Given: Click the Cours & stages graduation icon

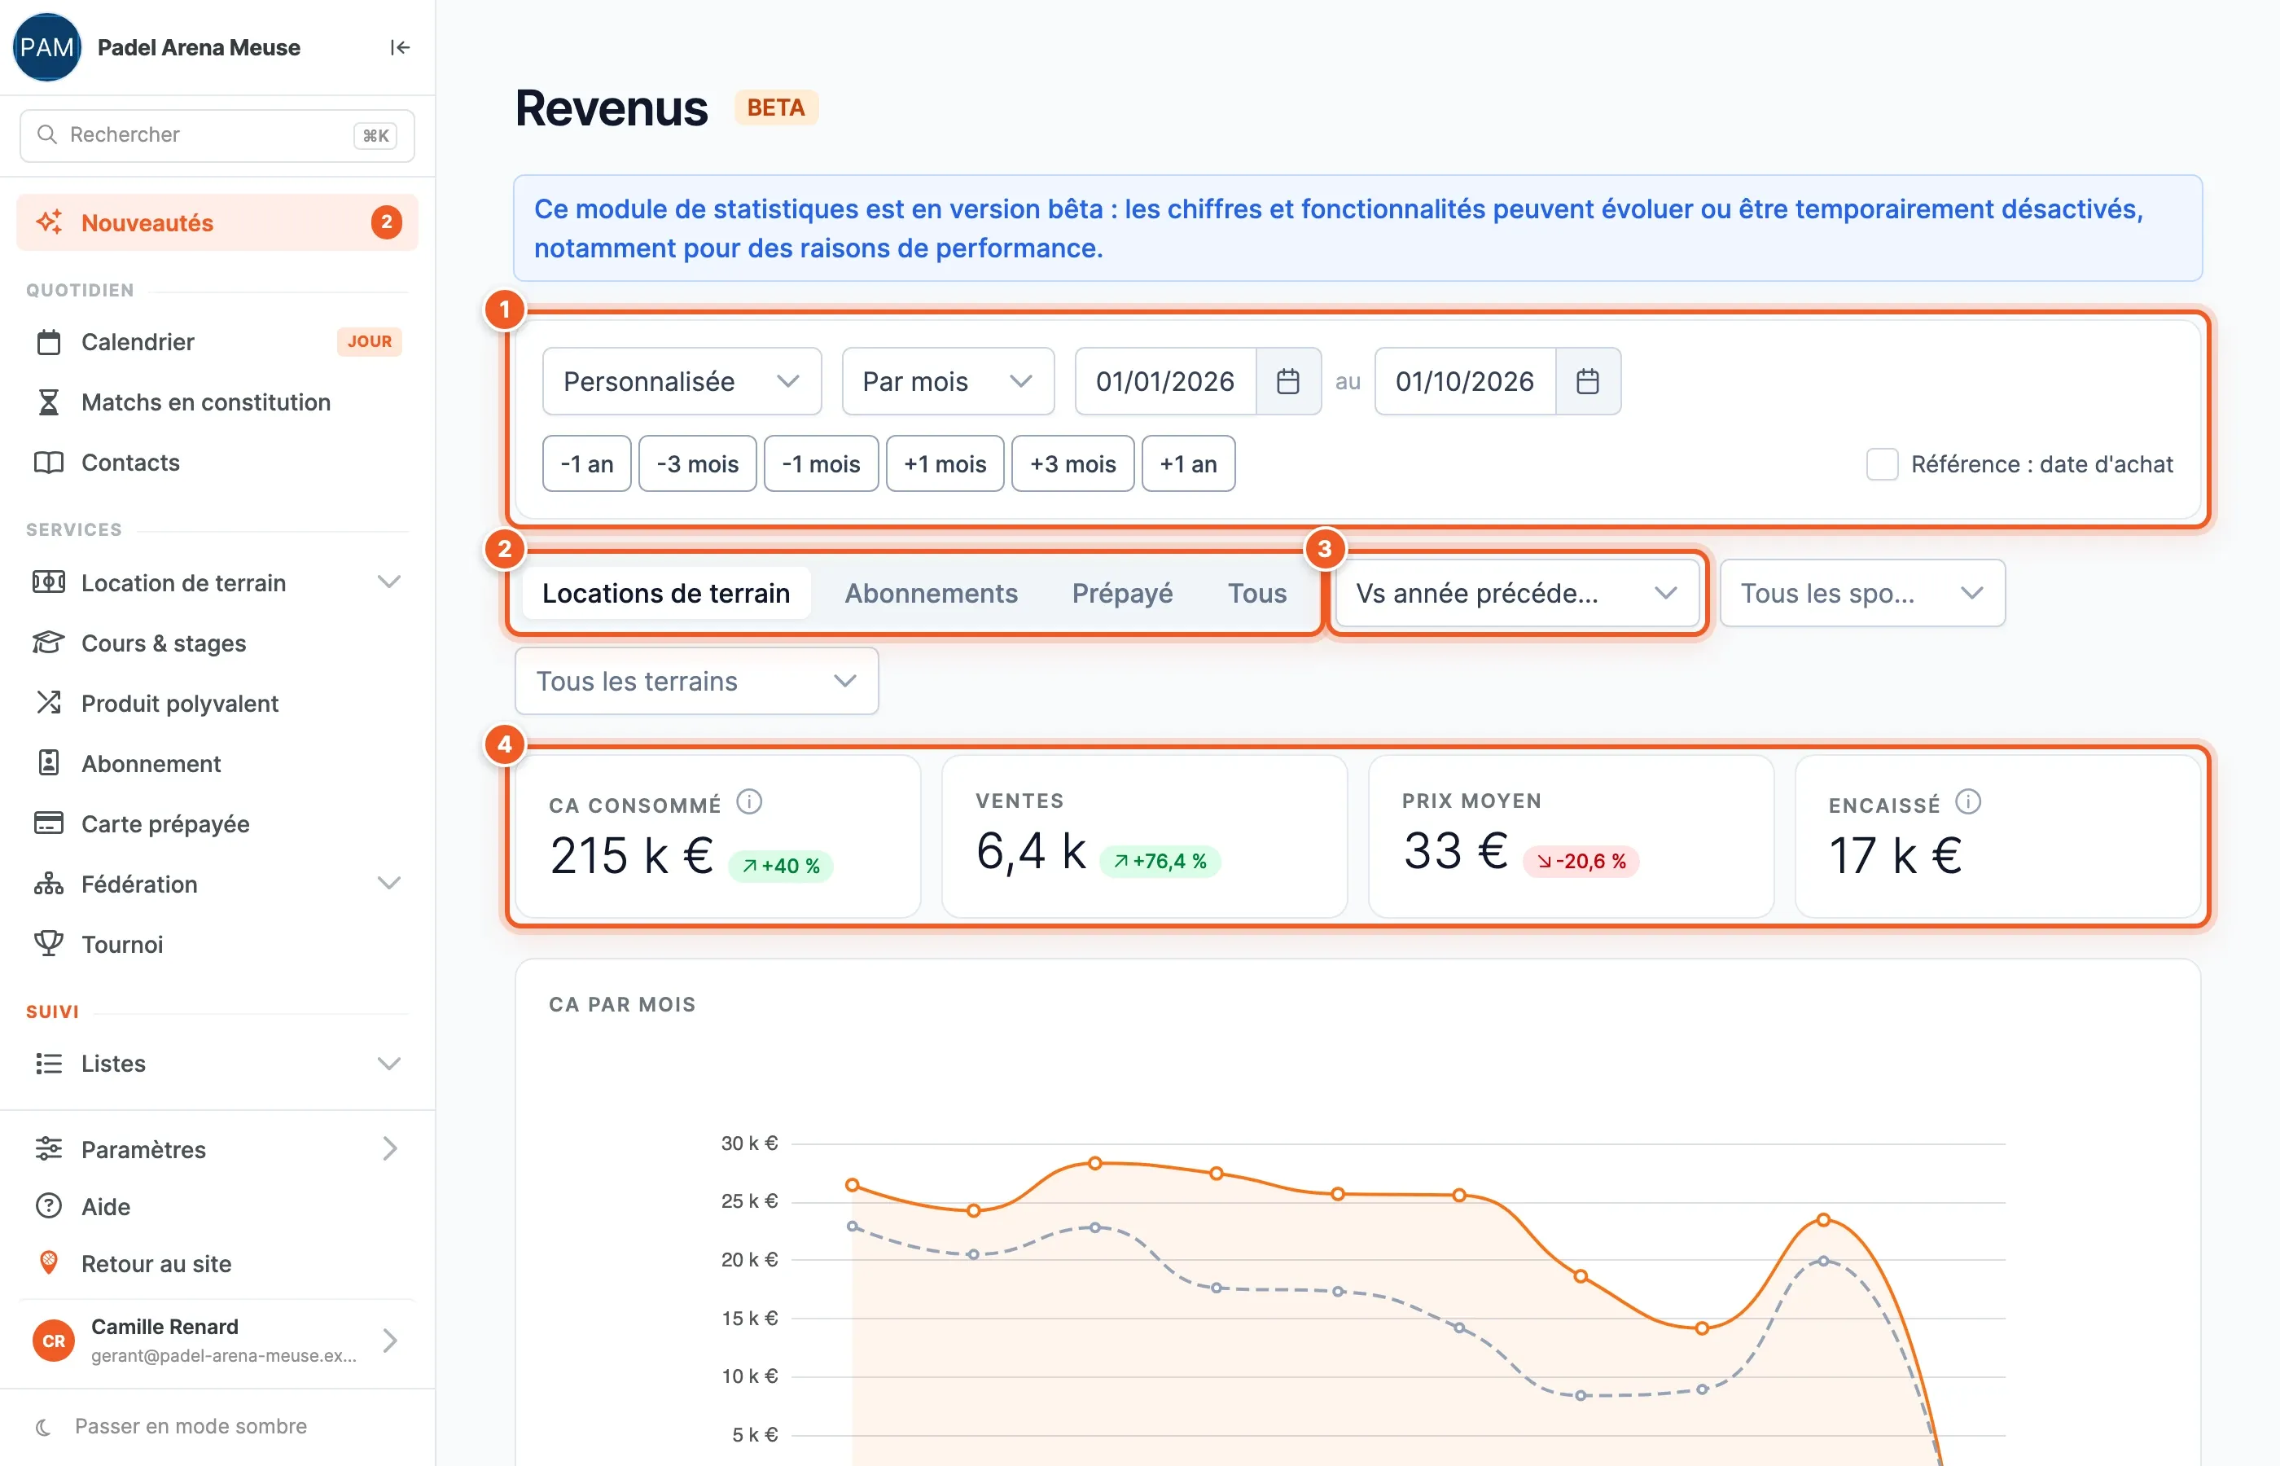Looking at the screenshot, I should [x=49, y=643].
